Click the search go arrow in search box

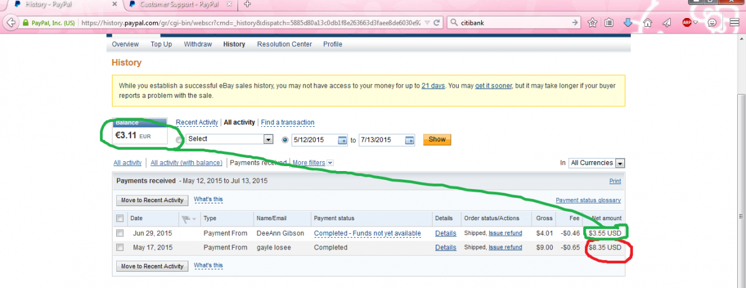(x=575, y=22)
